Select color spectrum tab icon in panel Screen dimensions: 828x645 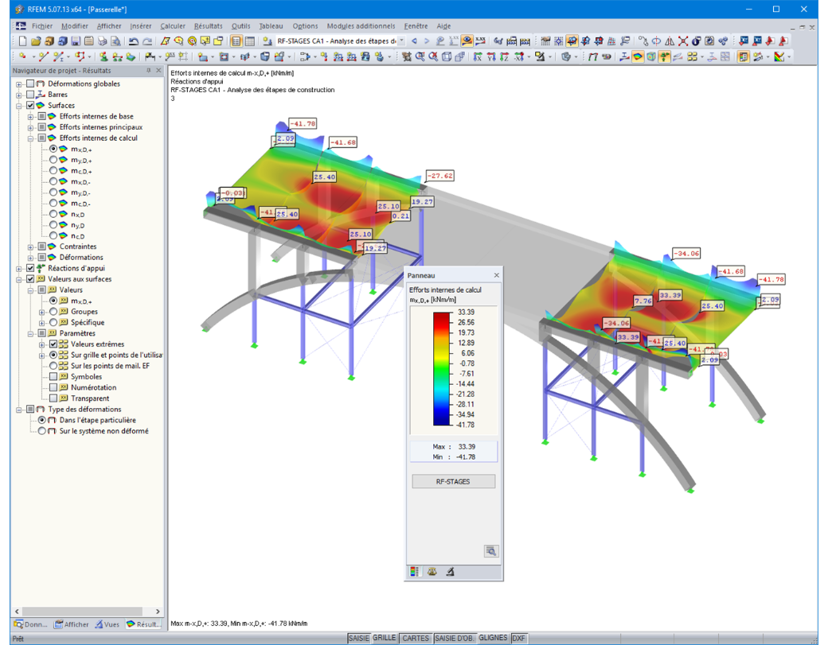click(415, 572)
